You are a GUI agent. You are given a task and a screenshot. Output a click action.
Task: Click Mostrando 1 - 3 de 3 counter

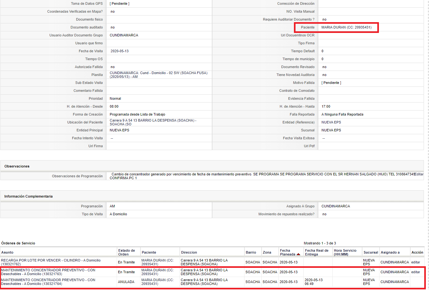click(x=320, y=243)
